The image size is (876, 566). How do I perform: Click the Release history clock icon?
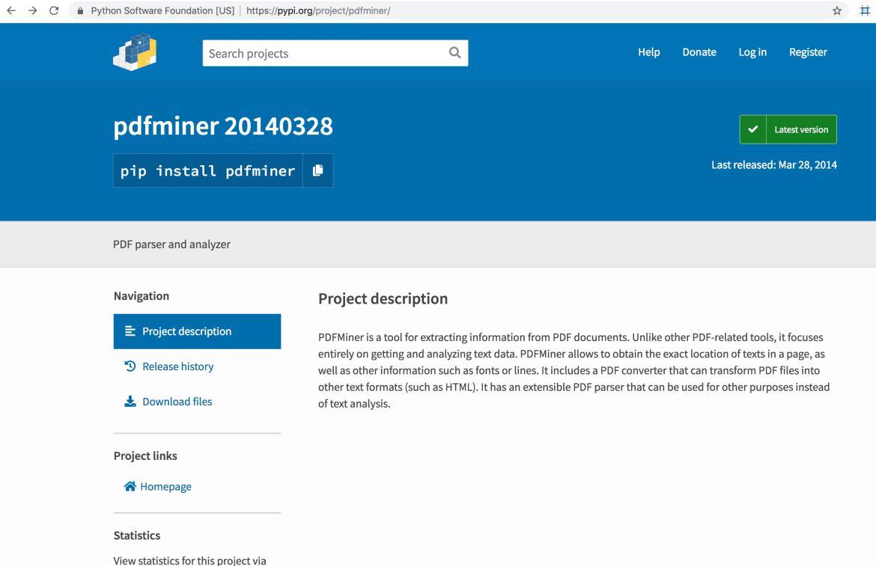pyautogui.click(x=130, y=366)
